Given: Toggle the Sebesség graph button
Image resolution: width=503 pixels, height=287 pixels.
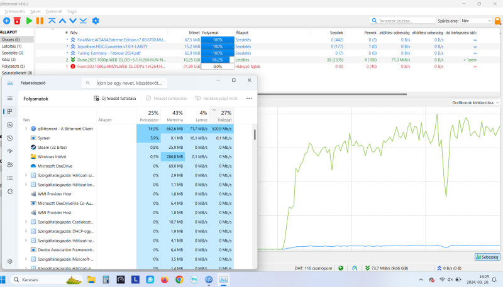Looking at the screenshot, I should [487, 257].
